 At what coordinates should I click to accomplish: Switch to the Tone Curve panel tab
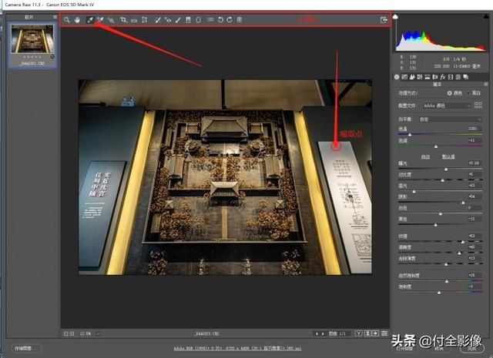coord(405,77)
